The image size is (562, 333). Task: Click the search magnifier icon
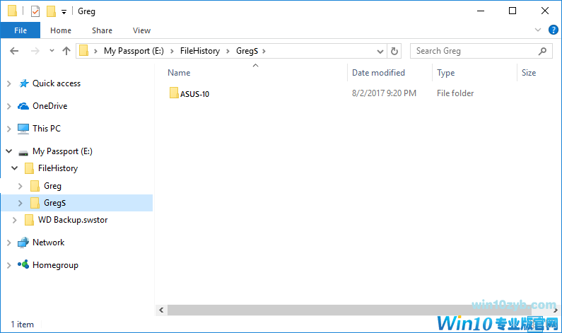coord(543,51)
